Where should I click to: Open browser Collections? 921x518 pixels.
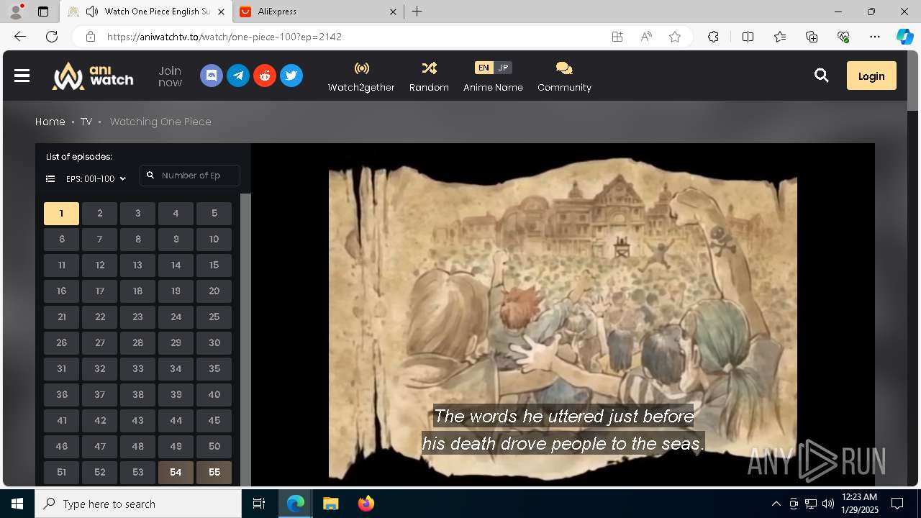[812, 37]
